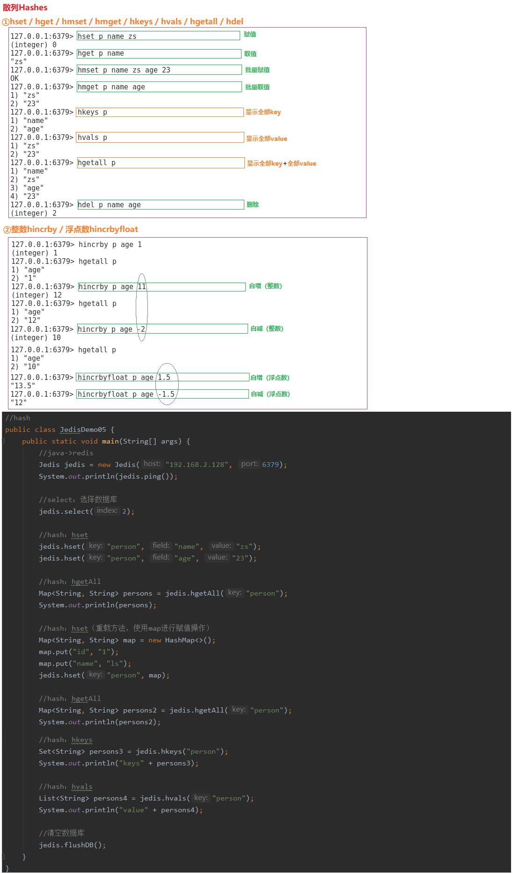Click the '散列Hashes' red heading
The width and height of the screenshot is (513, 873).
[x=25, y=7]
